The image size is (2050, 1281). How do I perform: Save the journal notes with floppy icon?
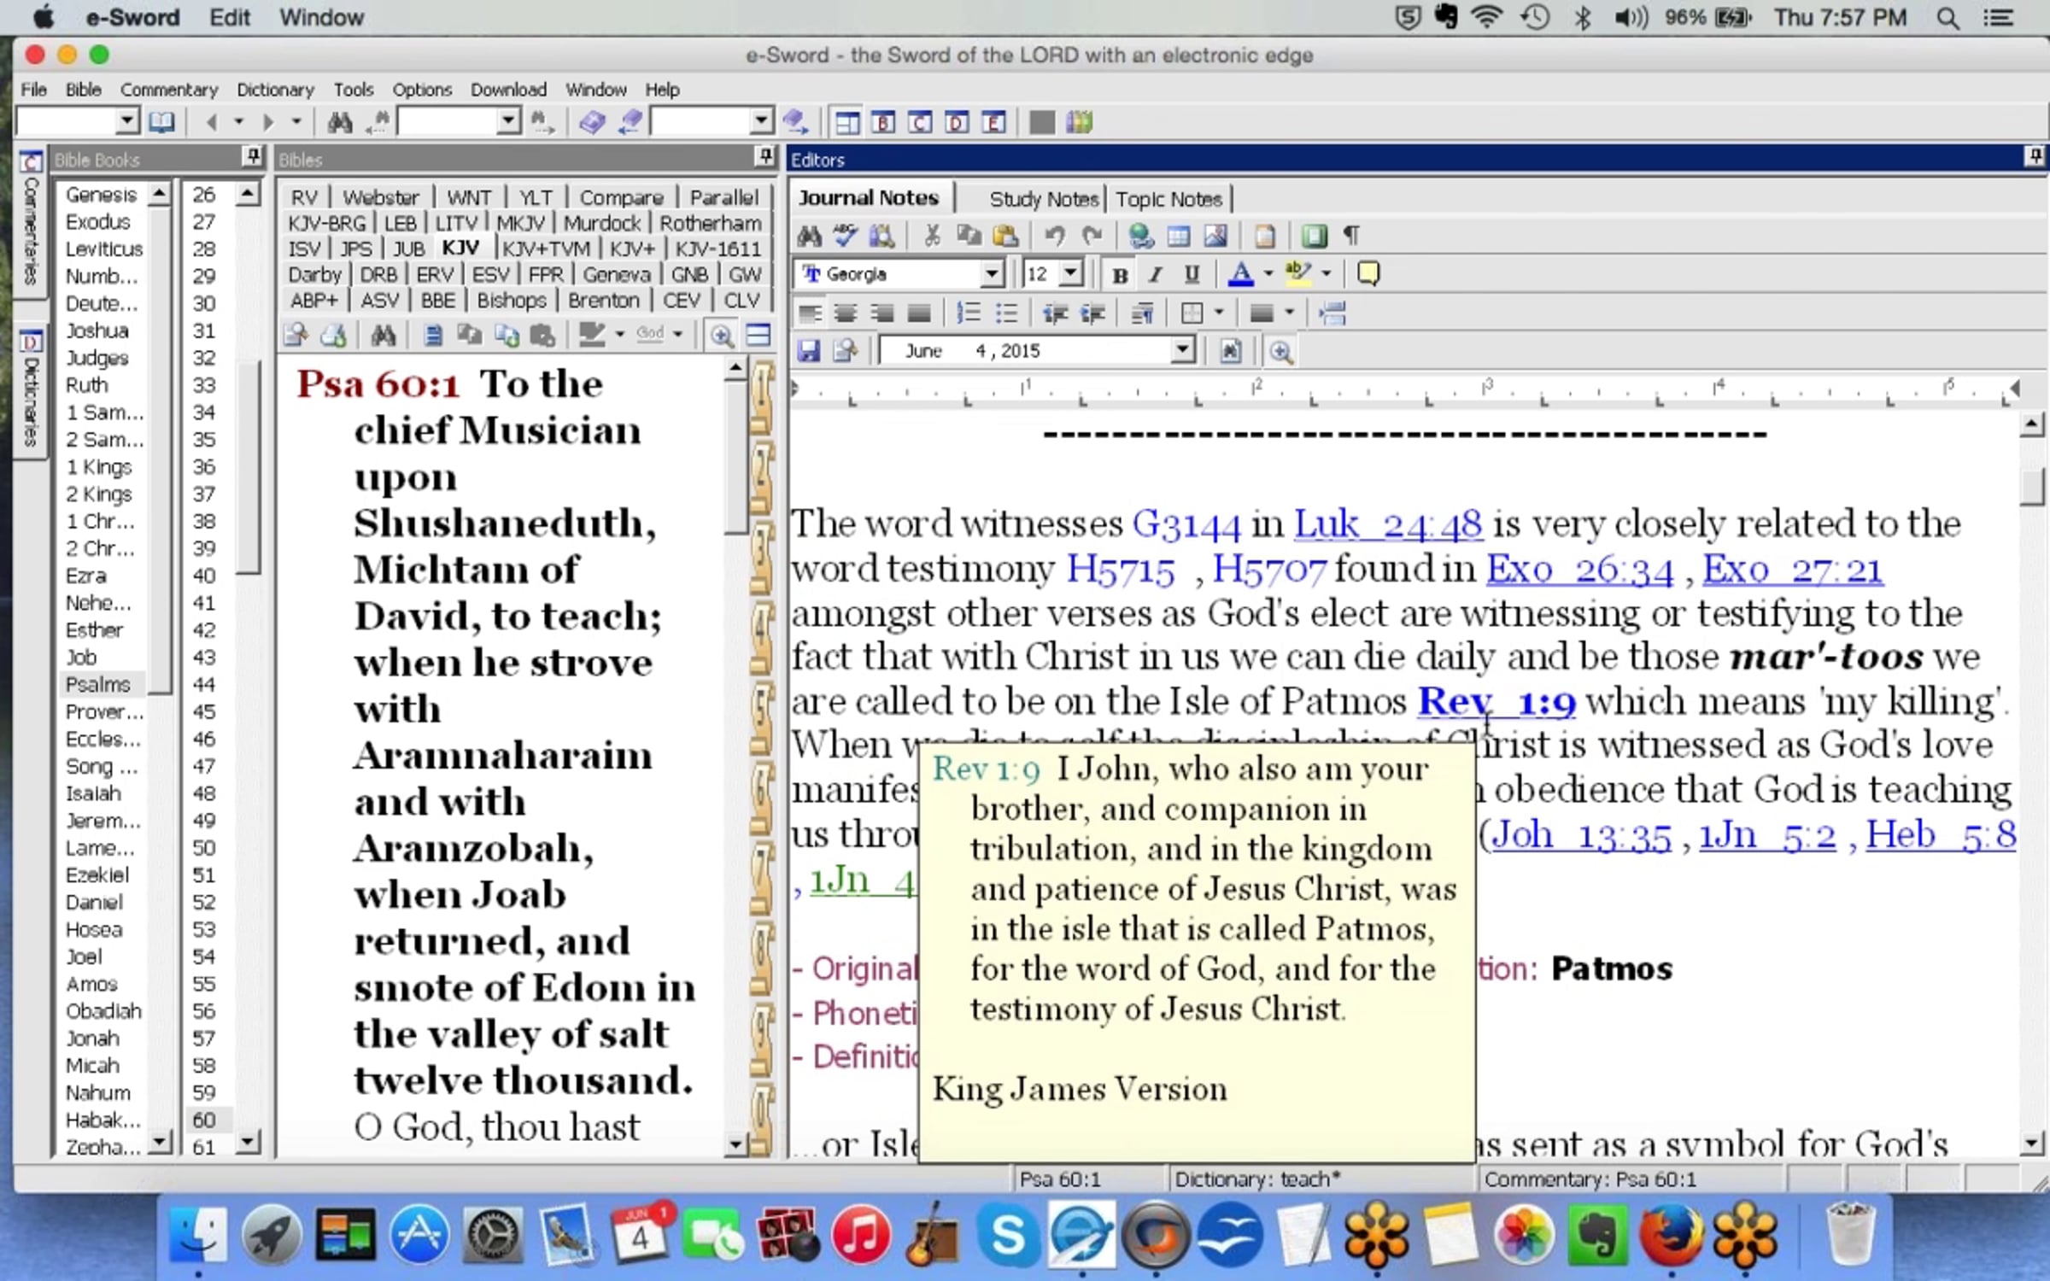[808, 351]
